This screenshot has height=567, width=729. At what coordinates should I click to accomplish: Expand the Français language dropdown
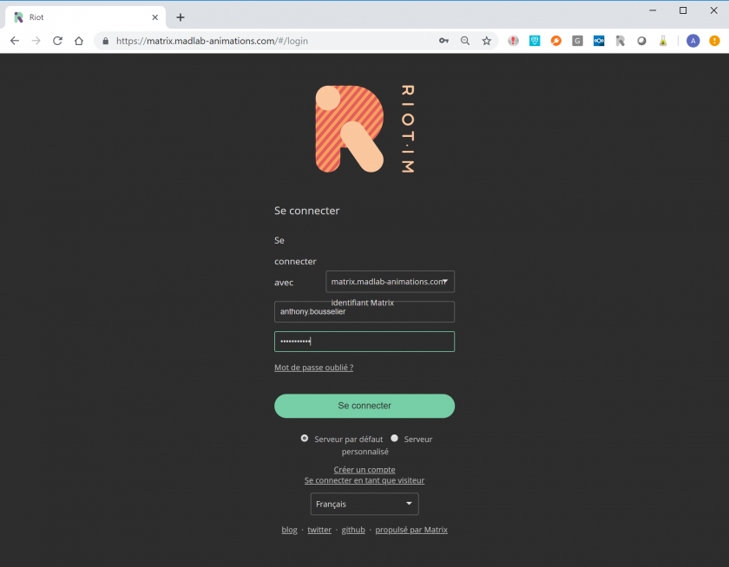coord(364,504)
